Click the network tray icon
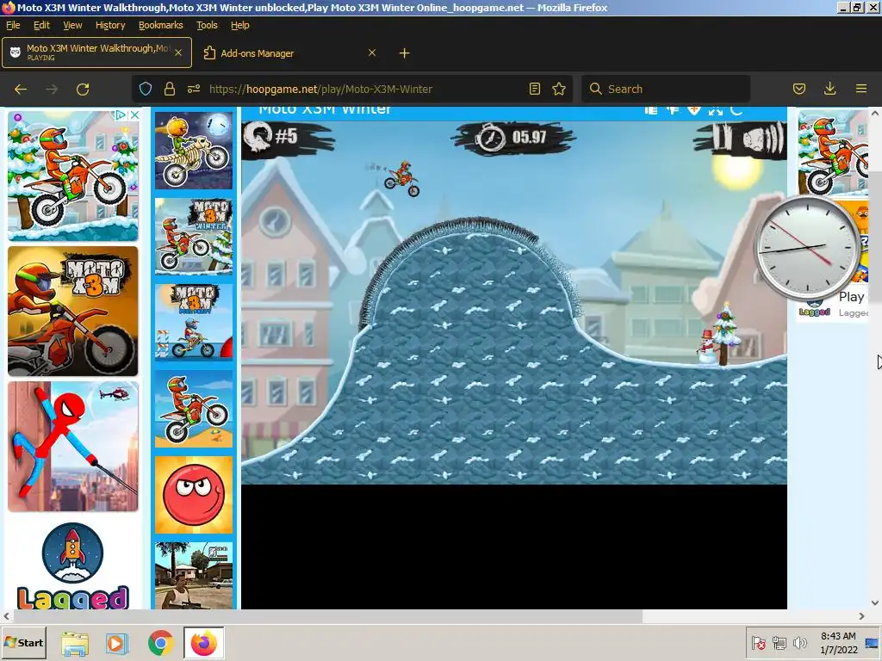882x661 pixels. [x=779, y=643]
